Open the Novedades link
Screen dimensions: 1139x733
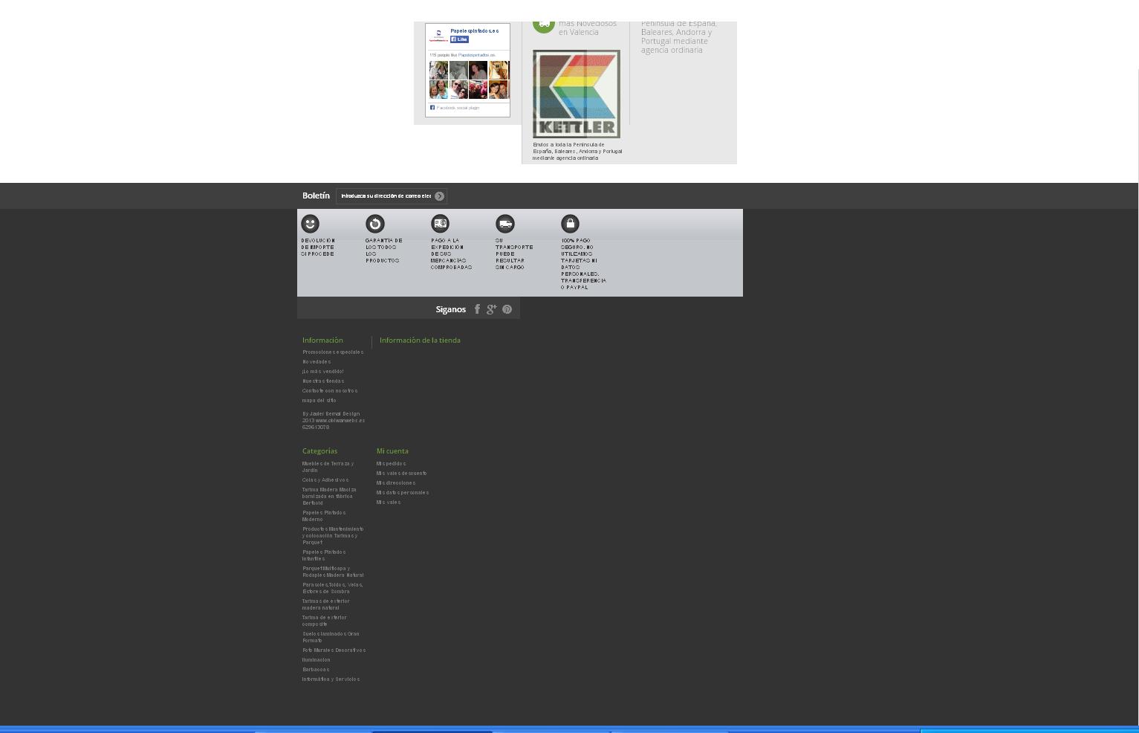[x=317, y=362]
